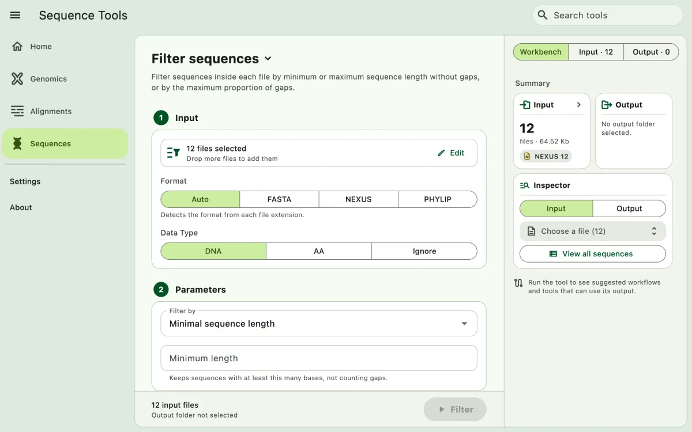Go to Home in sidebar

point(65,47)
